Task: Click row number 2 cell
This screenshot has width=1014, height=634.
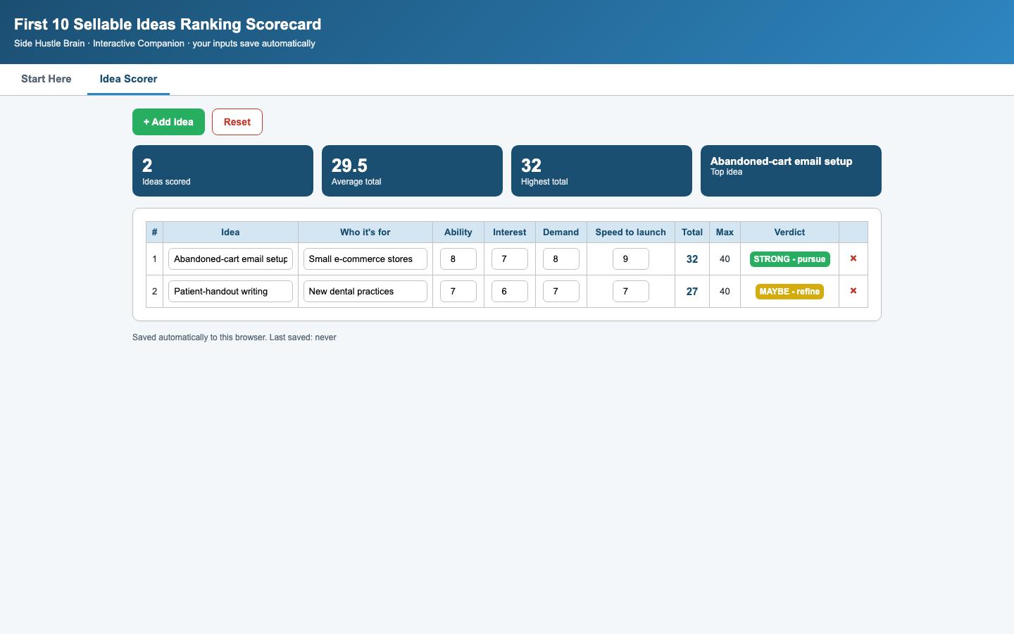Action: (x=154, y=292)
